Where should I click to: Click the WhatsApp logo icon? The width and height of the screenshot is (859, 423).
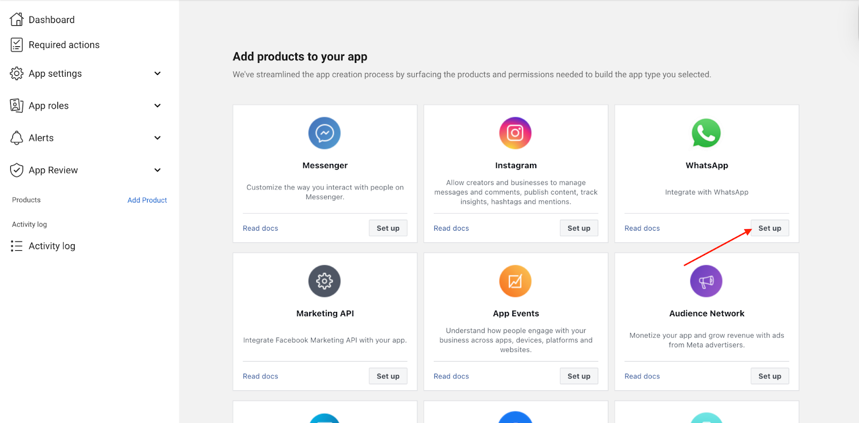tap(706, 133)
